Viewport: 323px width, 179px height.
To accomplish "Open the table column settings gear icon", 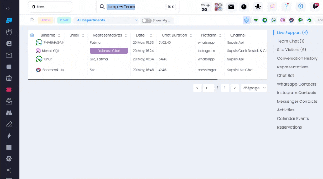I will pos(32,35).
